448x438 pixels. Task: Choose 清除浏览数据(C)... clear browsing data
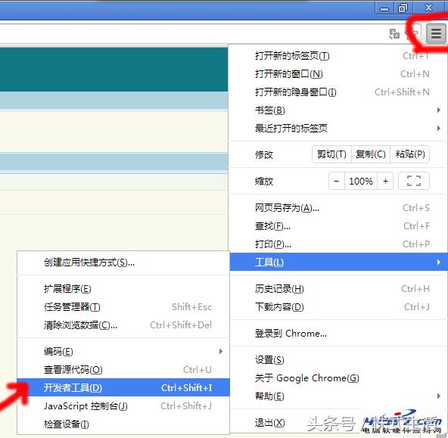(123, 325)
